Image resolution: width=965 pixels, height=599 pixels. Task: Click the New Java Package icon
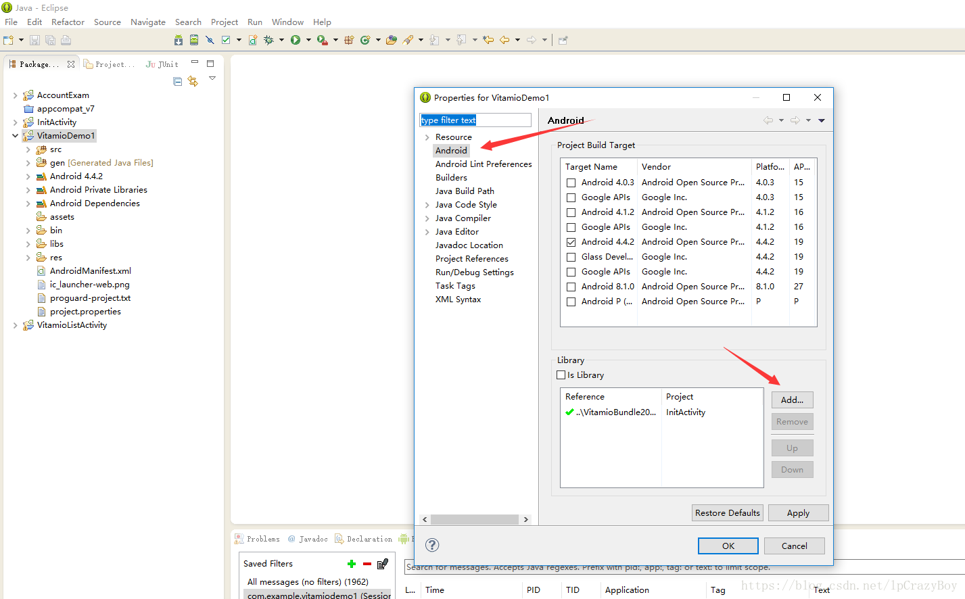(349, 40)
